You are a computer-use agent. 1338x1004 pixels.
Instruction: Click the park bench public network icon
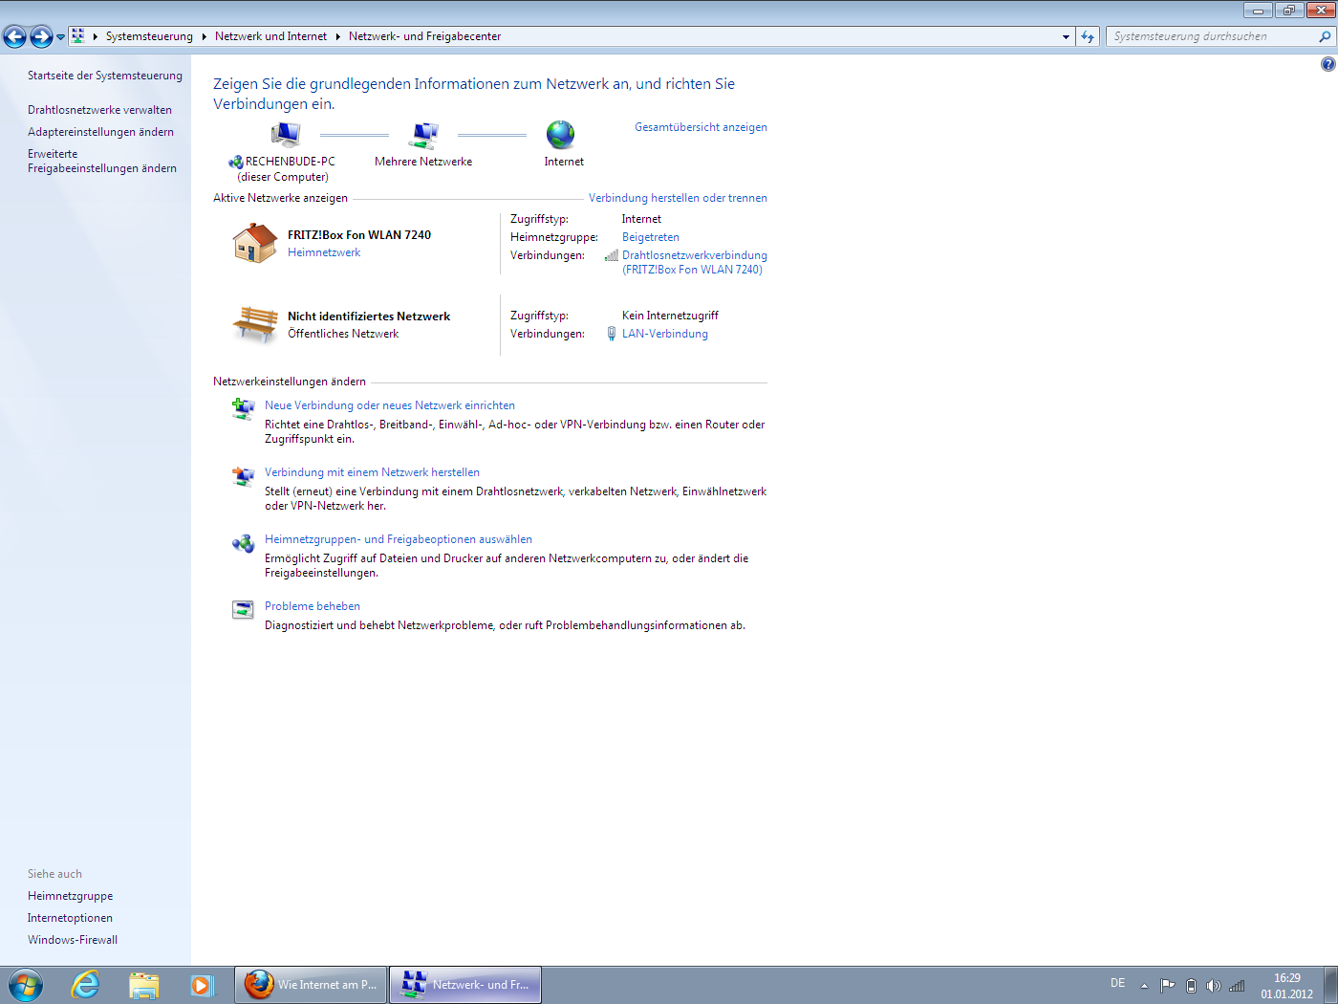[x=254, y=324]
